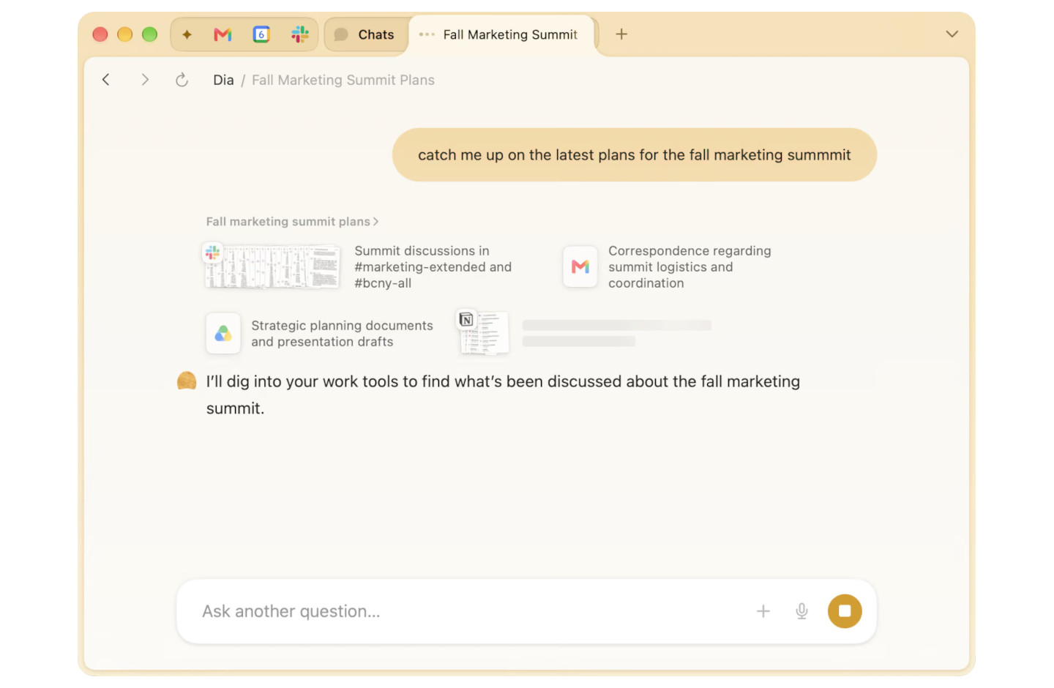Click Dia in the breadcrumb
Screen dimensions: 1054x688
click(223, 80)
